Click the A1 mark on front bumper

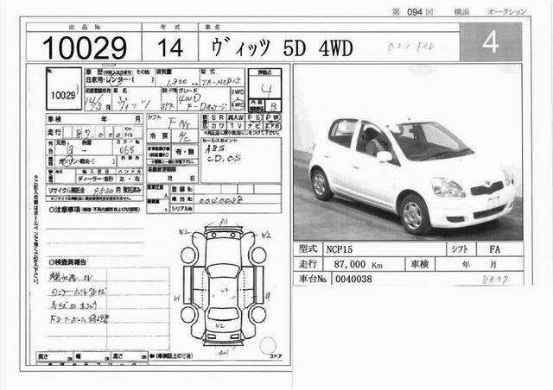[224, 222]
